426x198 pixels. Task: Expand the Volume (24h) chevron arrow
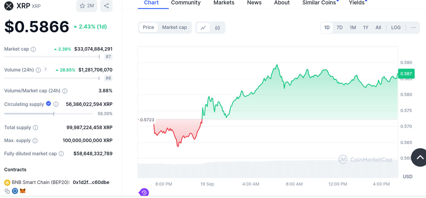(46, 69)
